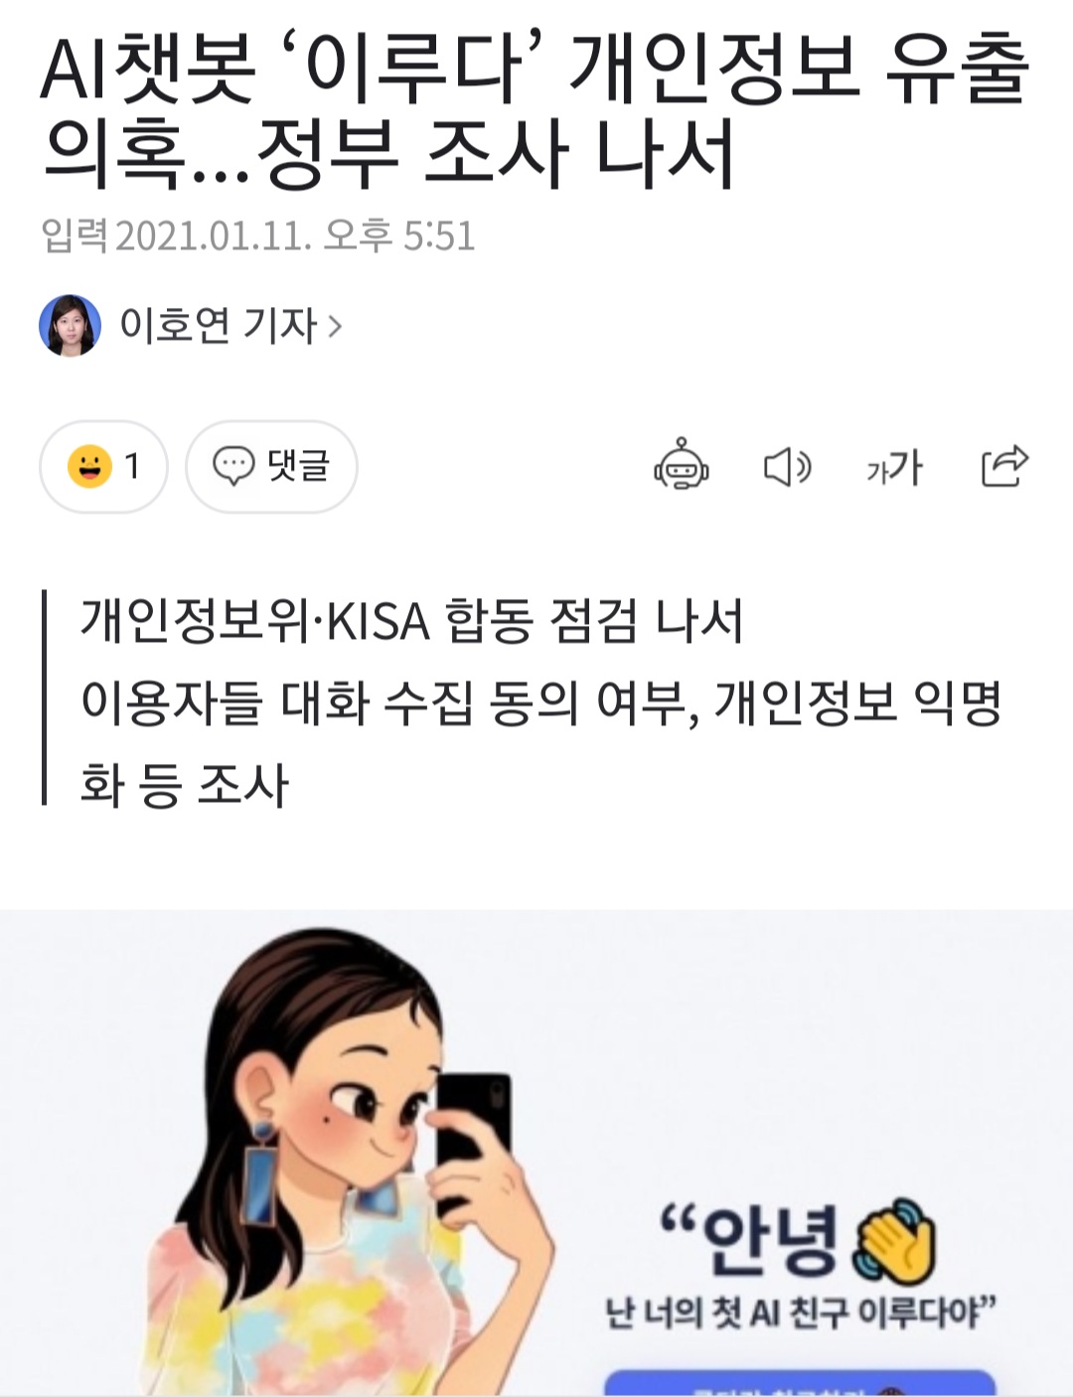1073x1397 pixels.
Task: Click the reaction count number 1
Action: (131, 466)
